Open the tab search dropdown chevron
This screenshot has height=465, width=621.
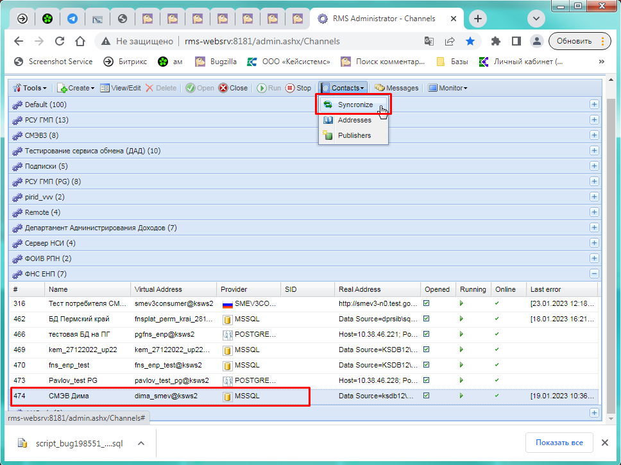[536, 19]
